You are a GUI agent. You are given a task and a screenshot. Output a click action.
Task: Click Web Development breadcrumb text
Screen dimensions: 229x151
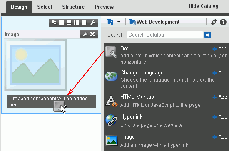(x=158, y=22)
